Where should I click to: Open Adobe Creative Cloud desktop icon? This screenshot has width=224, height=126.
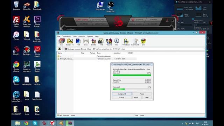37,51
